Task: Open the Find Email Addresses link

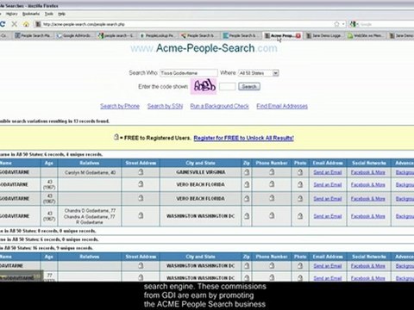Action: point(282,106)
